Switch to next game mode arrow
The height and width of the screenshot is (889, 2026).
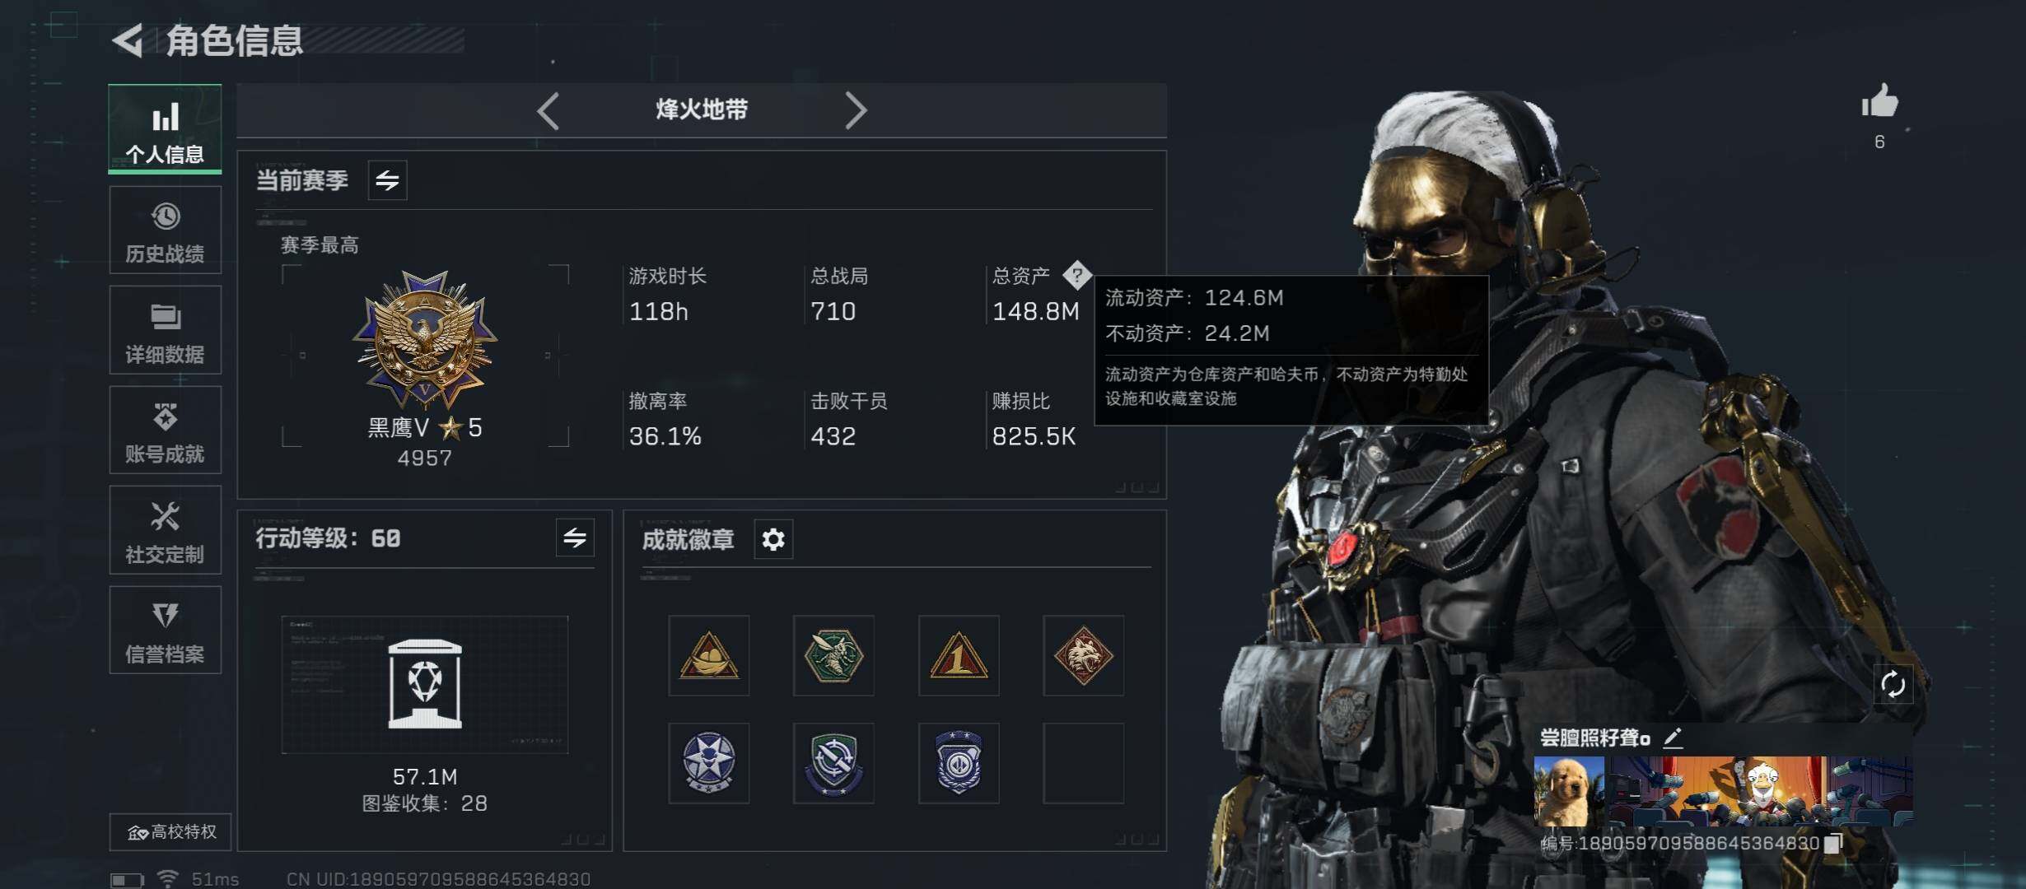tap(856, 110)
